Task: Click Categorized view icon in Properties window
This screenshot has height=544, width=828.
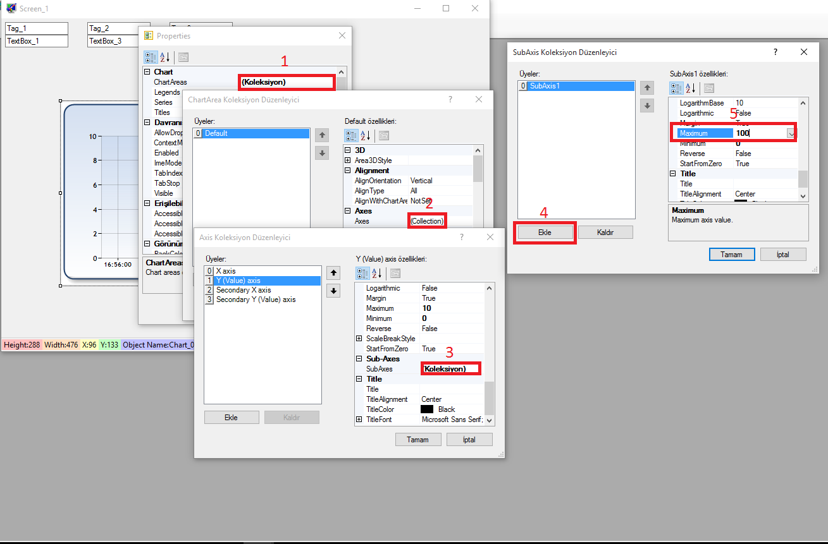Action: pyautogui.click(x=151, y=57)
